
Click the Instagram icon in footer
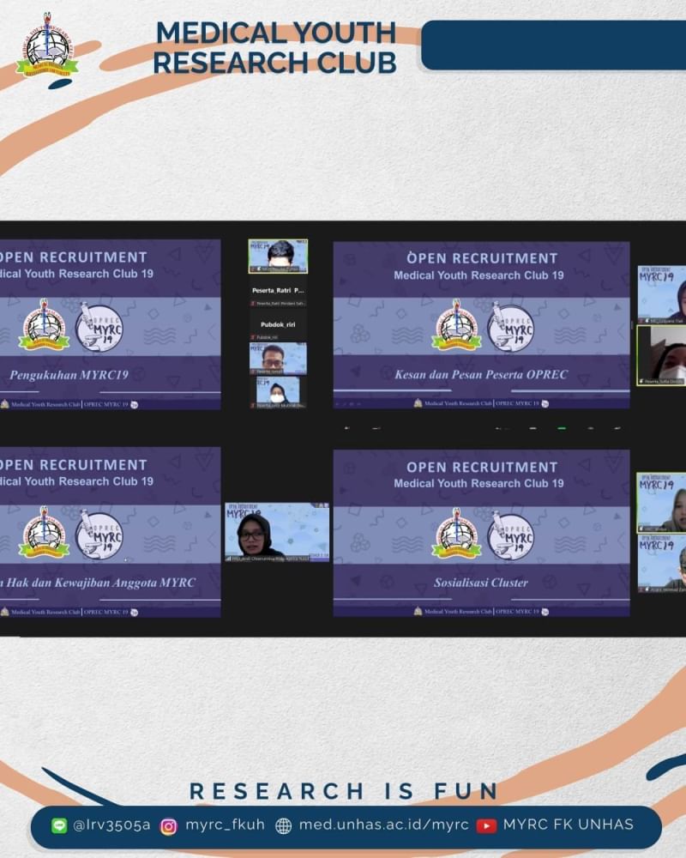click(168, 826)
